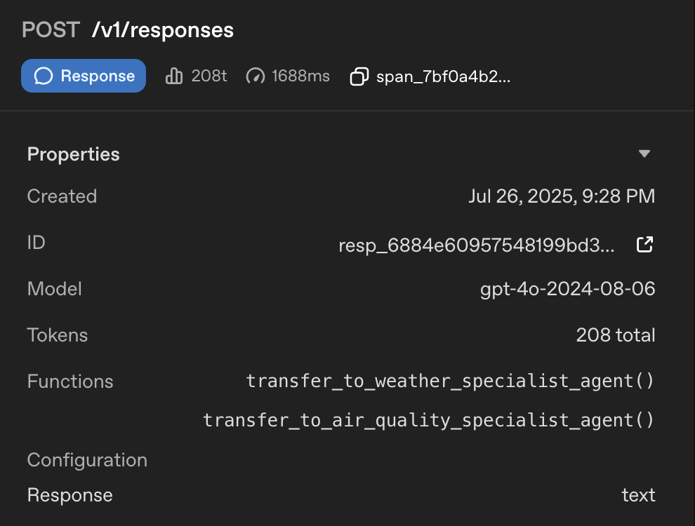The width and height of the screenshot is (695, 526).
Task: Click the Created date Jul 26, 2025 value
Action: coord(562,196)
